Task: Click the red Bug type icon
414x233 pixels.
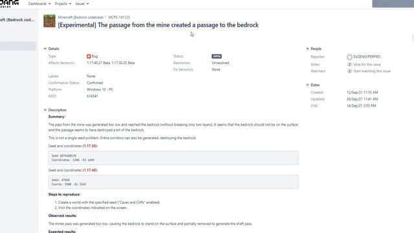Action: (89, 56)
